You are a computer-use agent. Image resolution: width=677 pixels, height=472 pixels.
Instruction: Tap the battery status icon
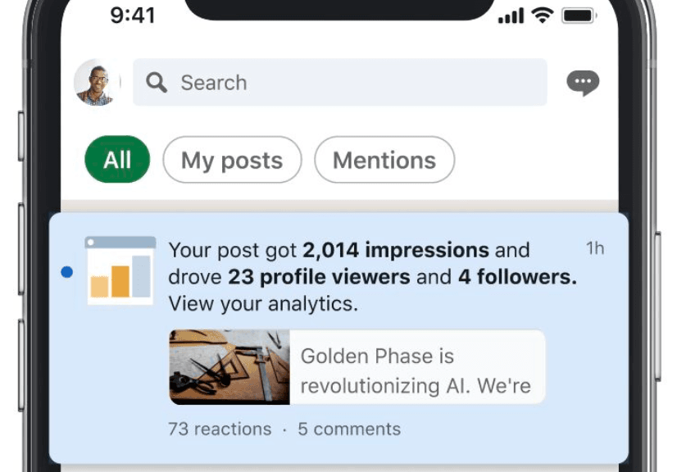[579, 16]
